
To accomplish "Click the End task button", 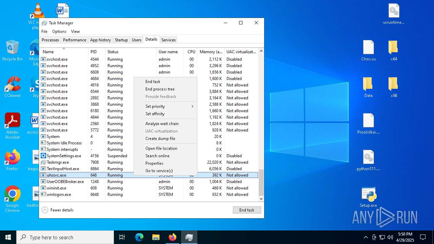I will tap(247, 210).
